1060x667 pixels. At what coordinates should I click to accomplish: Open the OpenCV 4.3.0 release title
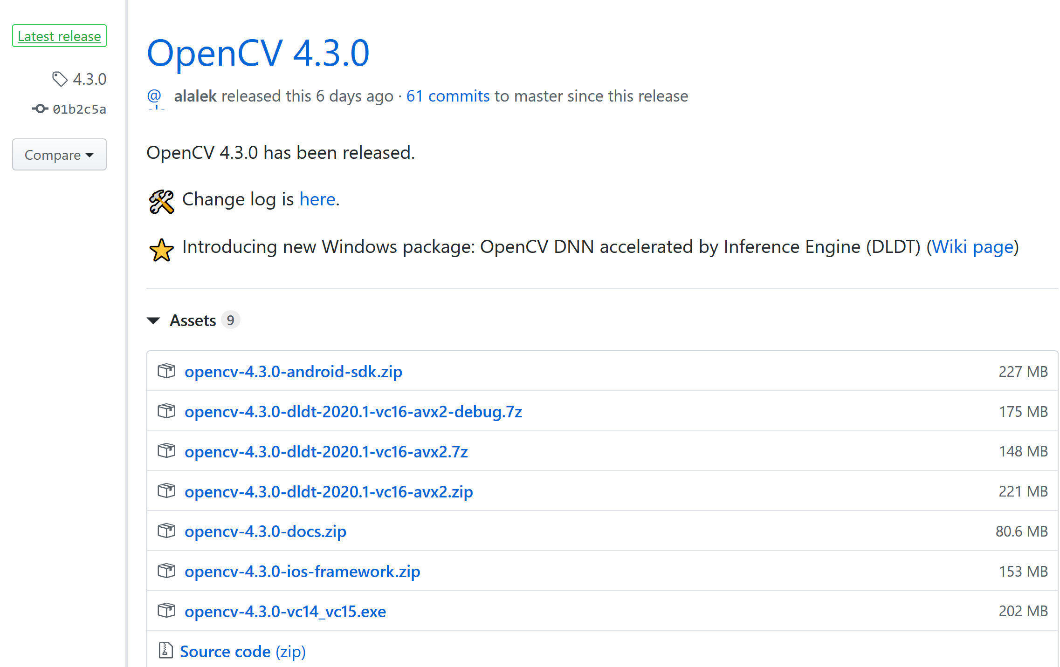[x=258, y=53]
